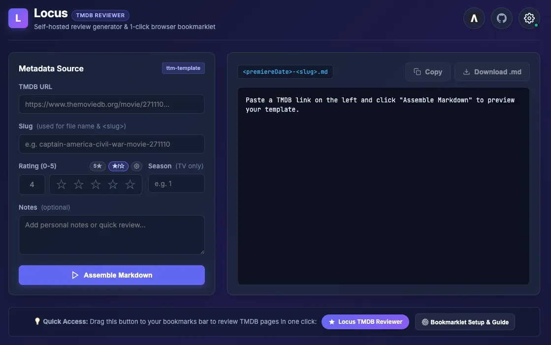Select the 5★ rating mode
Screen dimensions: 551x345
(x=97, y=166)
